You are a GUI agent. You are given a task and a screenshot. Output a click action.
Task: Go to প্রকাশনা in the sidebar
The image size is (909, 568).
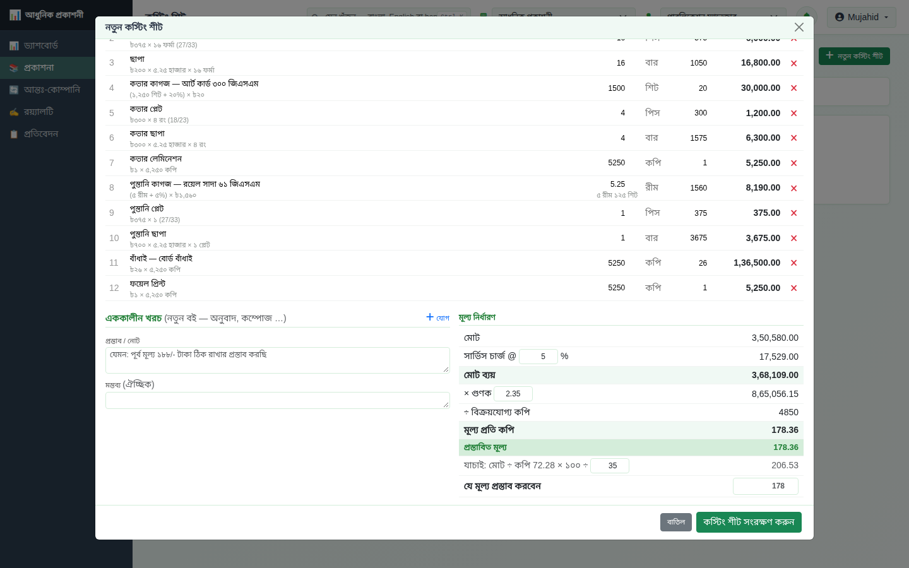coord(47,68)
